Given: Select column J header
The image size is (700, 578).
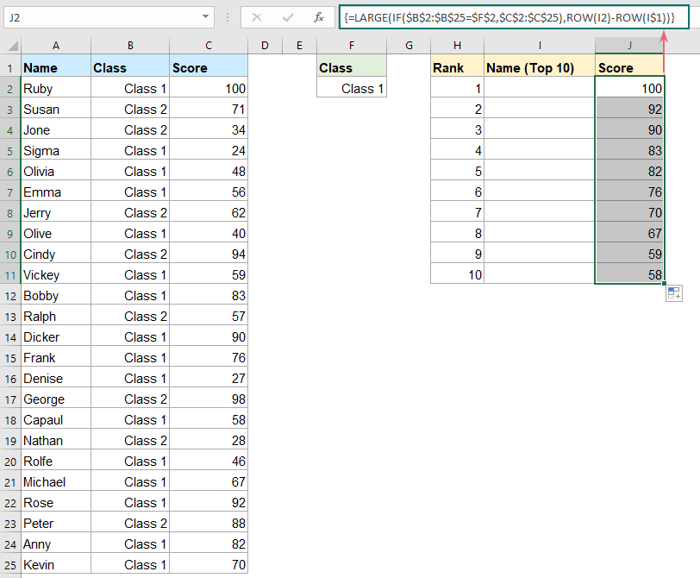Looking at the screenshot, I should click(629, 46).
